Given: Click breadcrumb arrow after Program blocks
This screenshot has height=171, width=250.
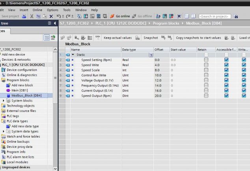Looking at the screenshot, I should click(x=183, y=23).
